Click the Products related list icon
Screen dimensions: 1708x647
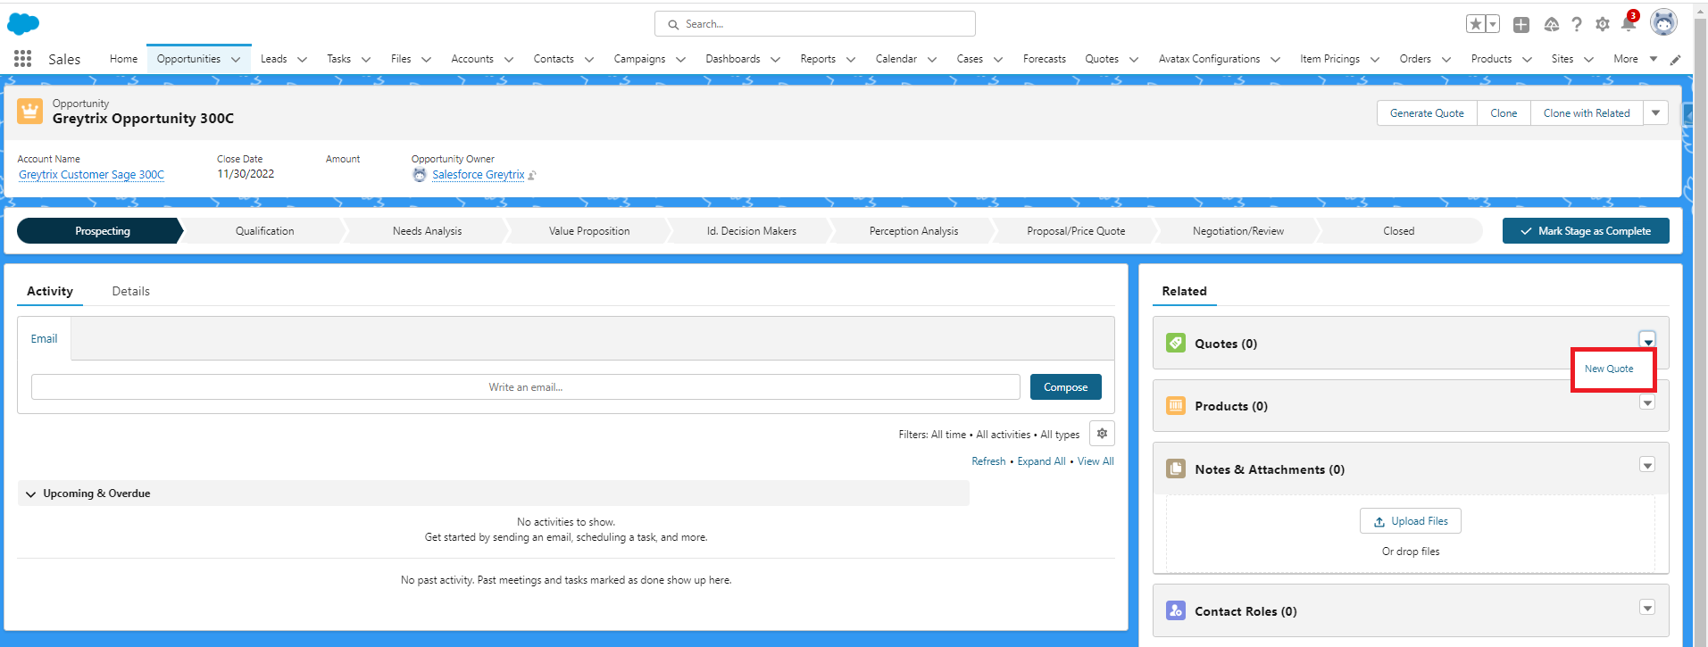(x=1176, y=406)
